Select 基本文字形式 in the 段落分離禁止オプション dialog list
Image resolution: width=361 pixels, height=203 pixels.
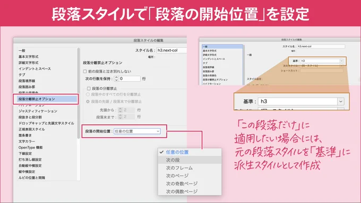tap(29, 57)
